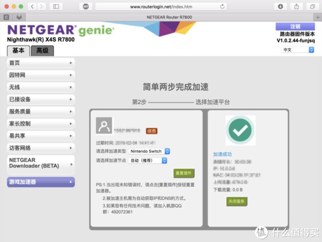Show Safari downloads list
Image resolution: width=322 pixels, height=242 pixels.
[x=280, y=6]
